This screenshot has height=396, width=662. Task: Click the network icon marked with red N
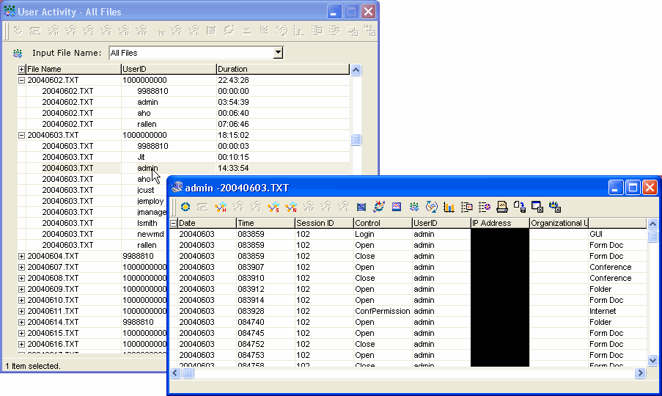pos(291,207)
